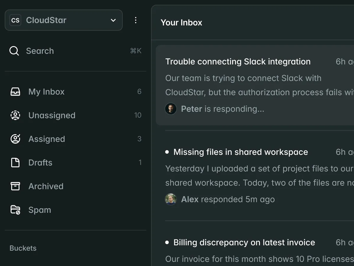Go to the Assigned conversations list
This screenshot has width=354, height=266.
coord(47,139)
